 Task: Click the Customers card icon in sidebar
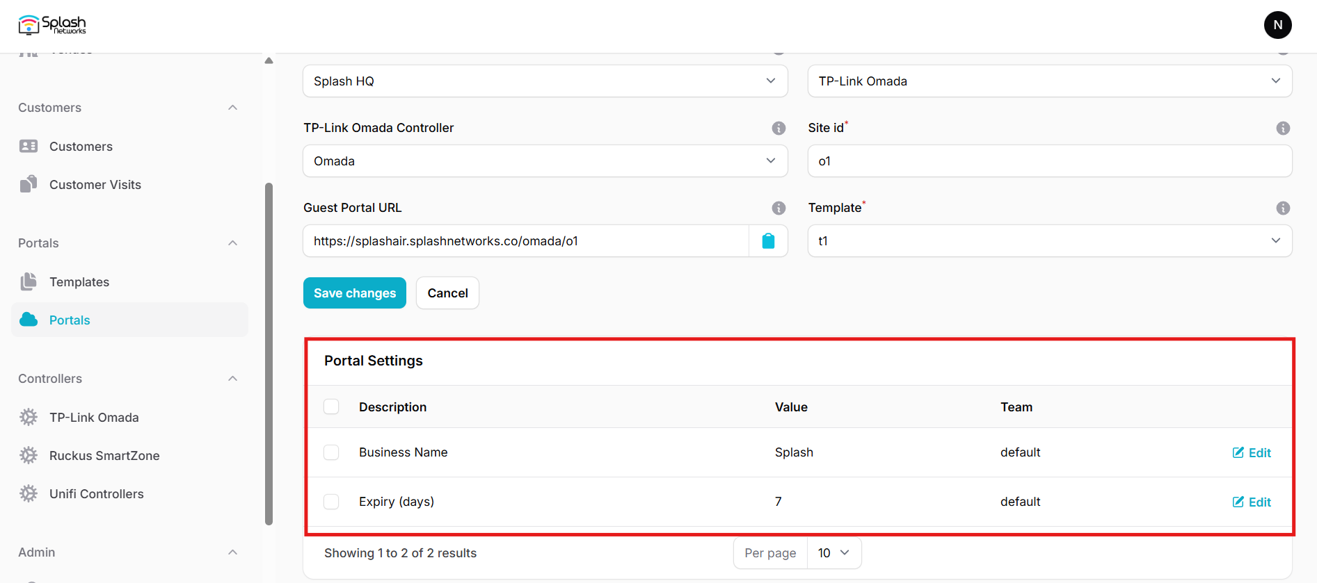point(29,146)
